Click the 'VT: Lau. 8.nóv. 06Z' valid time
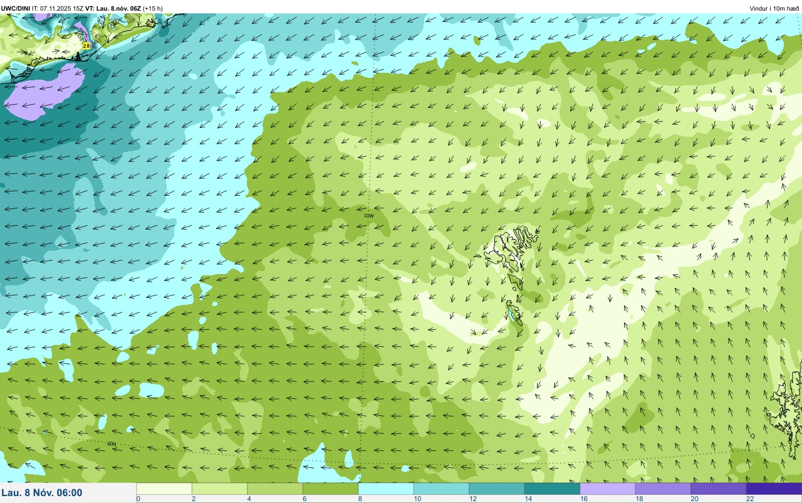 113,8
